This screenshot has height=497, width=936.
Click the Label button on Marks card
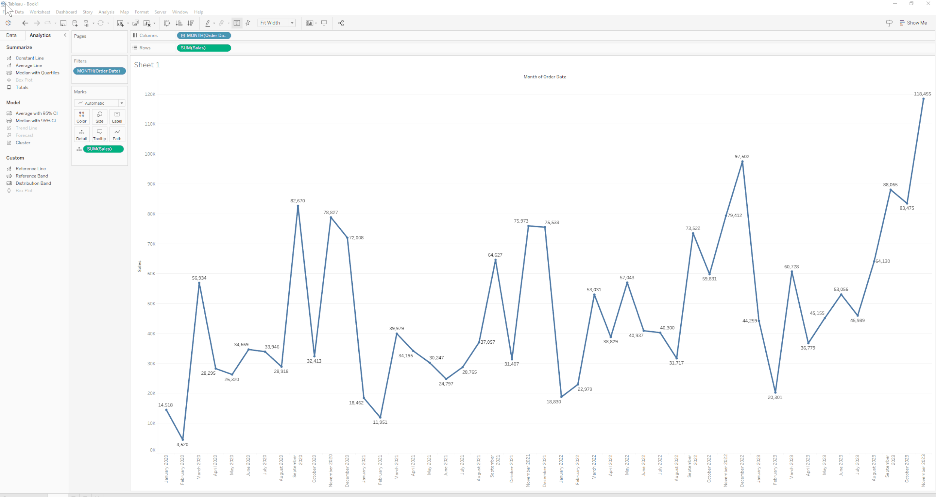(x=117, y=117)
